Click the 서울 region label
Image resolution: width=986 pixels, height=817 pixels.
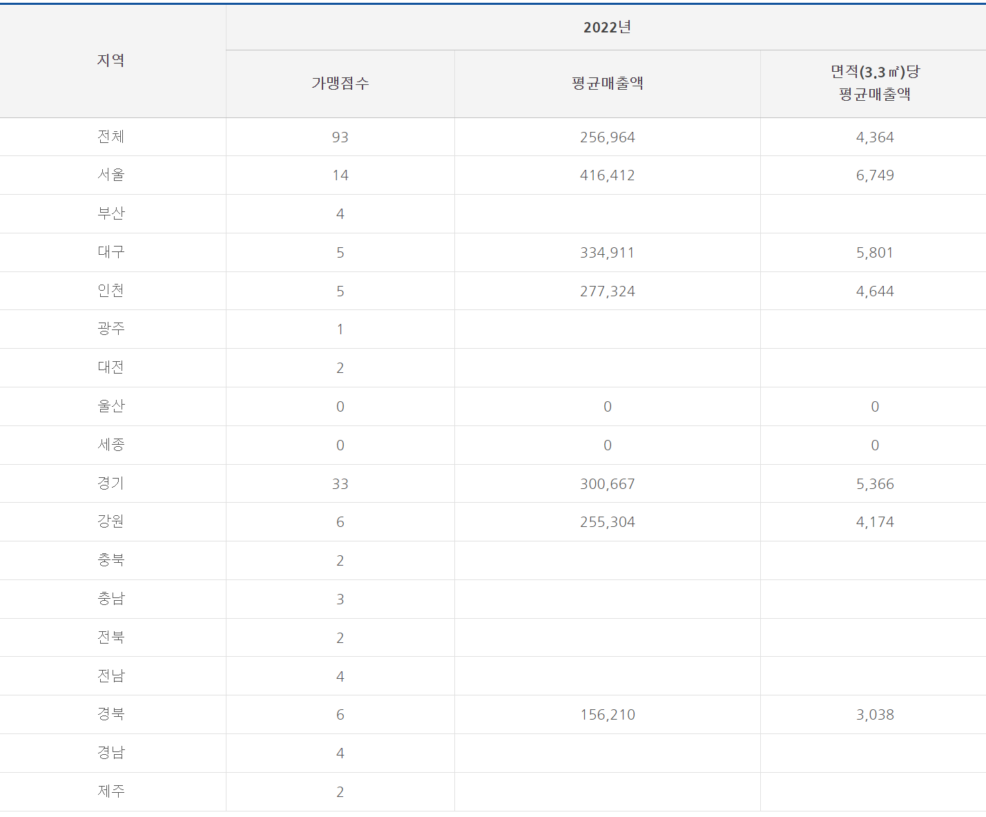pyautogui.click(x=111, y=175)
